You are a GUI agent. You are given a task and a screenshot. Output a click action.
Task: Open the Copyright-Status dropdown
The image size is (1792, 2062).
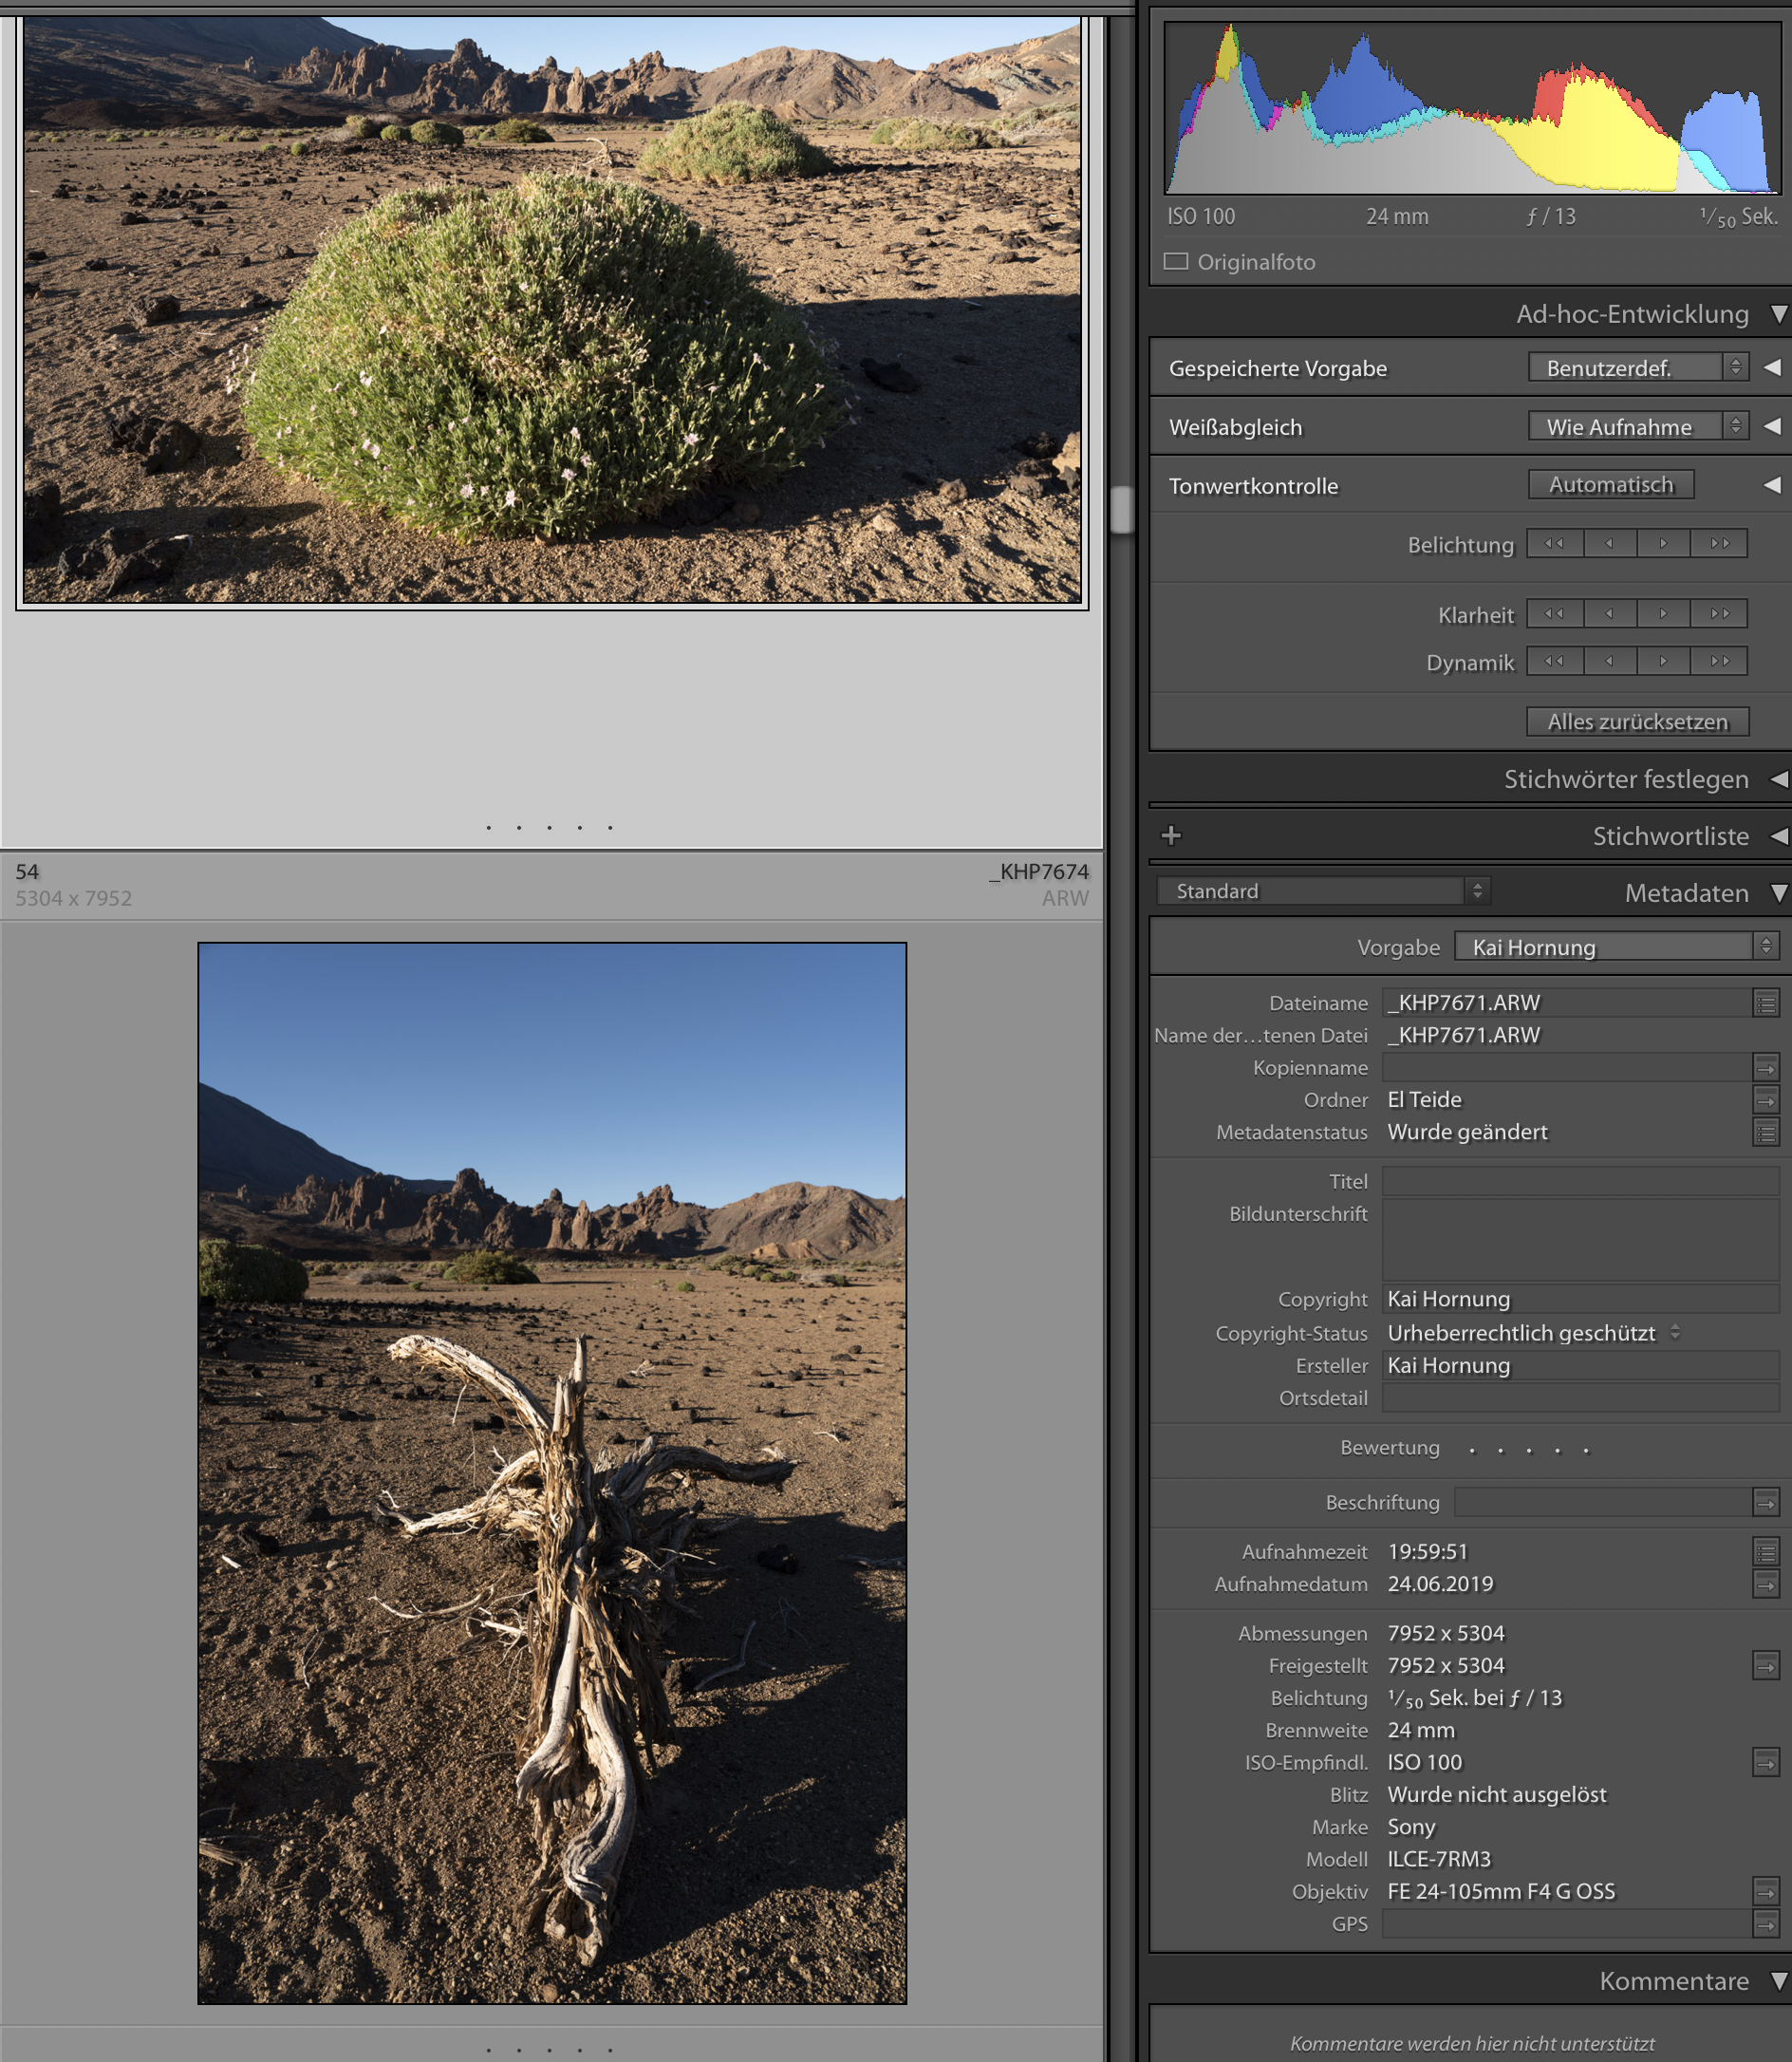(1533, 1333)
